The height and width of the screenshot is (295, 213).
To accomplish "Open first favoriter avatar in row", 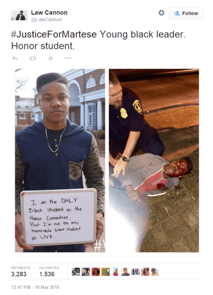I will (76, 272).
